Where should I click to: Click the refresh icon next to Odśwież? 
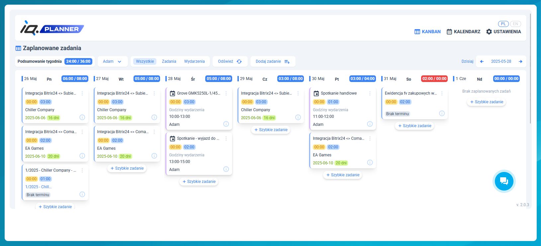(239, 61)
